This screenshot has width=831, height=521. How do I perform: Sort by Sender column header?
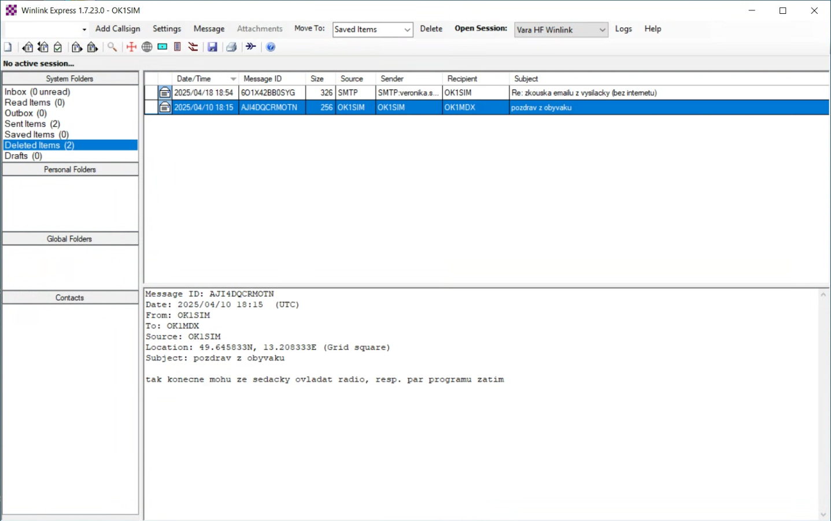[409, 79]
